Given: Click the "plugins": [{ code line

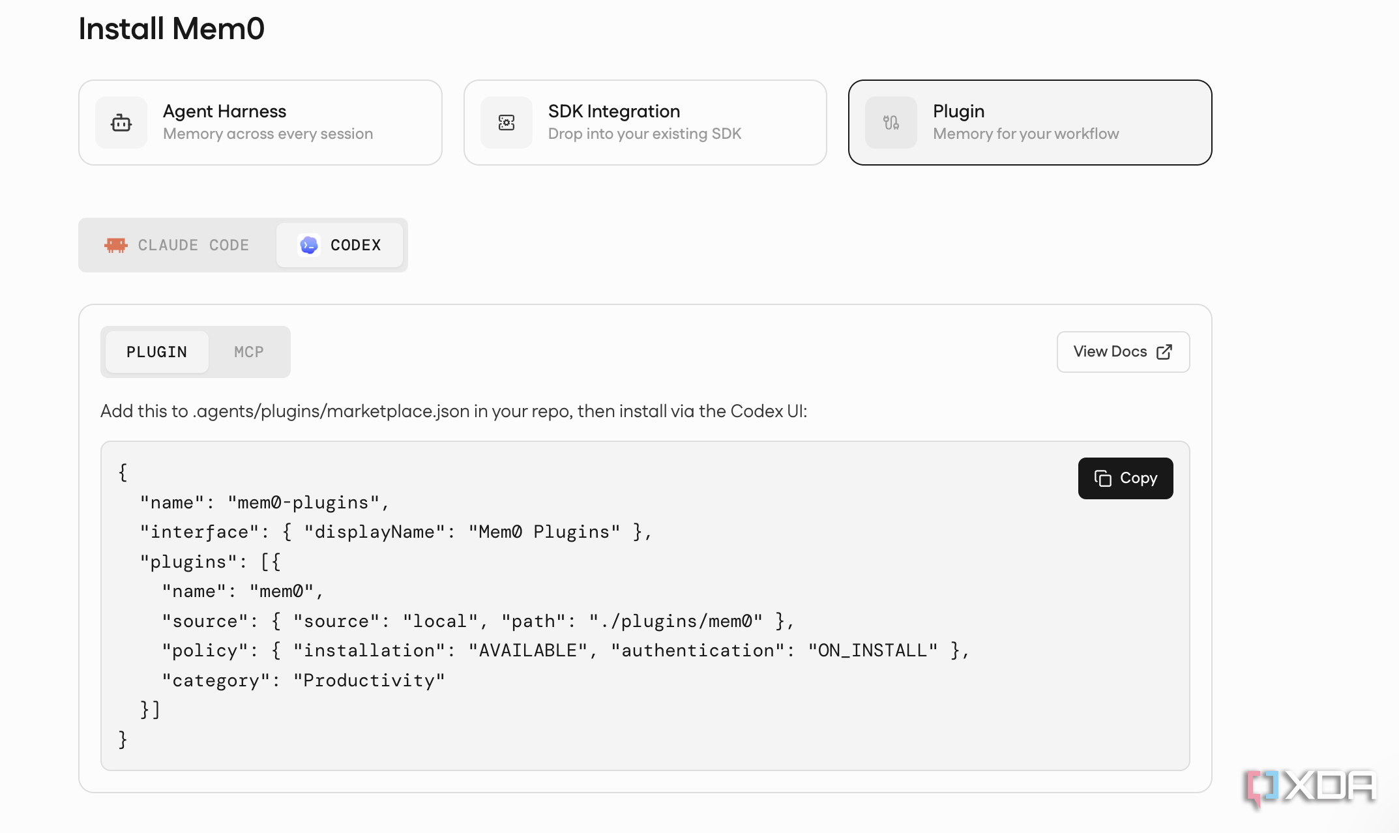Looking at the screenshot, I should pyautogui.click(x=210, y=562).
